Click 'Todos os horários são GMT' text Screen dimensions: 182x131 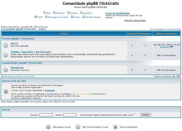[x=167, y=76]
